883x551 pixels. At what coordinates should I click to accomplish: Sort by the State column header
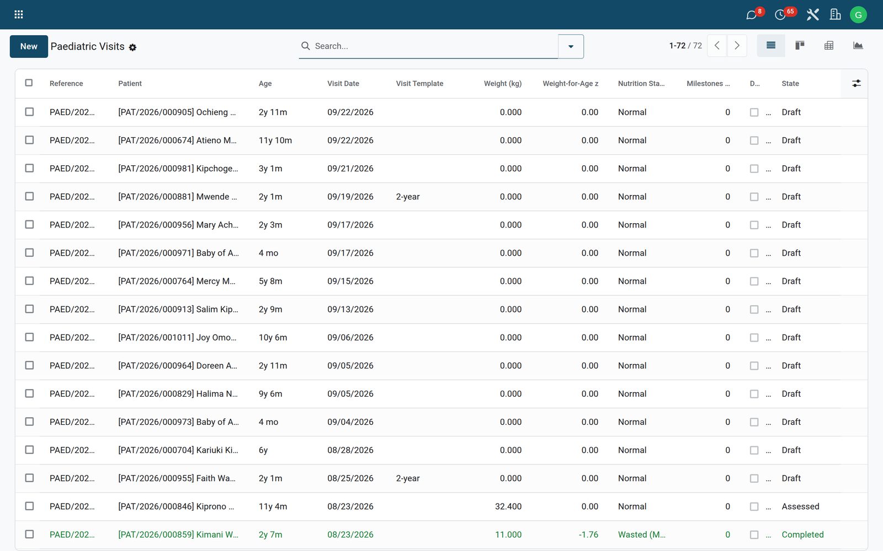click(790, 84)
